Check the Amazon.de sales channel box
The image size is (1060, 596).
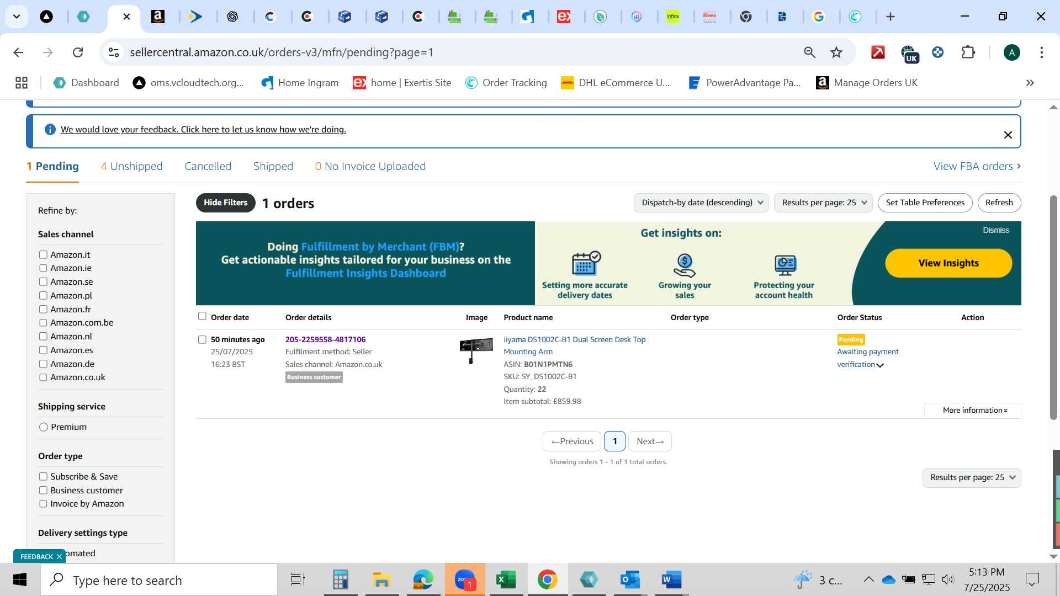(43, 364)
